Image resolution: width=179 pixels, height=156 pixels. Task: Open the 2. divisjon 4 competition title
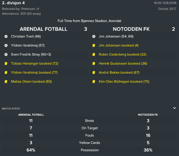(x=13, y=3)
